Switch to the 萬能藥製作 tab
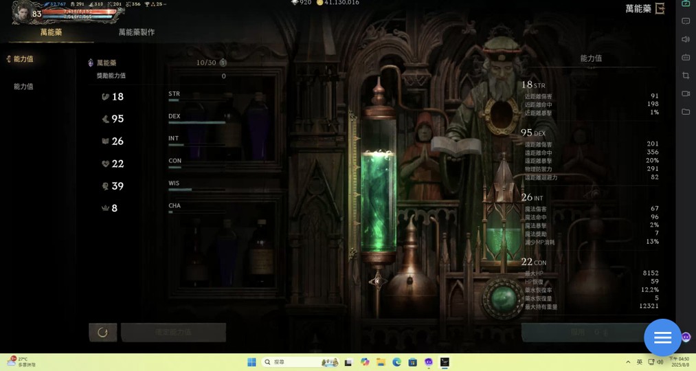The image size is (696, 371). click(x=137, y=32)
